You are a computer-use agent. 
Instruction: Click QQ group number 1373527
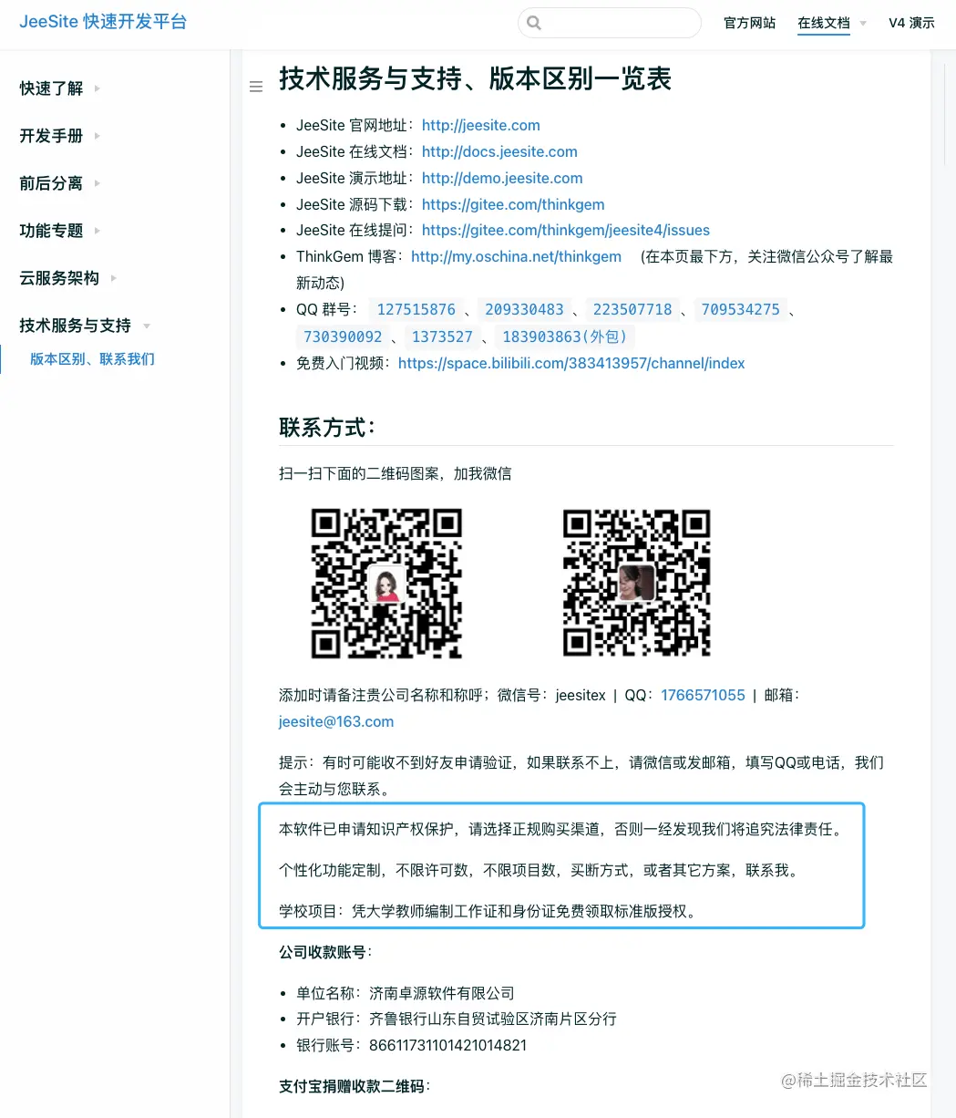tap(442, 336)
